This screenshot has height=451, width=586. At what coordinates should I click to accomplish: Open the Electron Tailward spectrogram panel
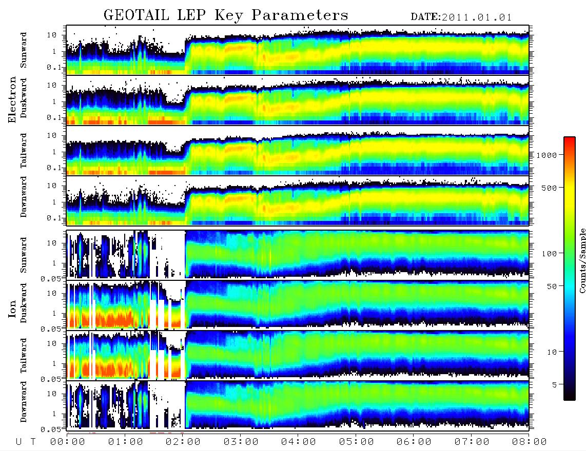298,151
